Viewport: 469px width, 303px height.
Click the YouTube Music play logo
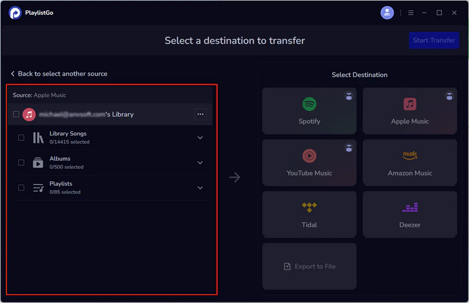click(x=310, y=156)
